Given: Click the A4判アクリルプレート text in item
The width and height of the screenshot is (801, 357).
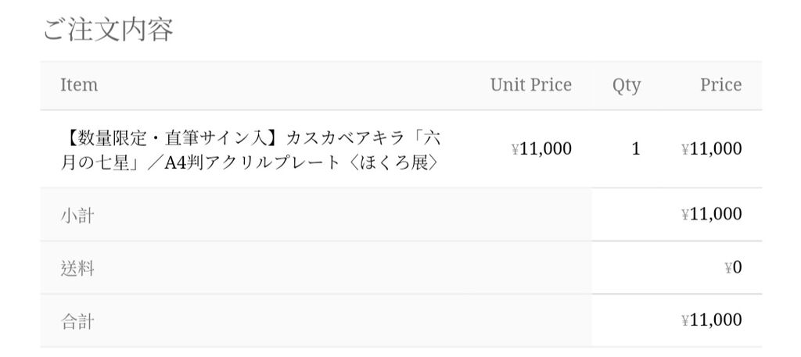Looking at the screenshot, I should coord(252,162).
